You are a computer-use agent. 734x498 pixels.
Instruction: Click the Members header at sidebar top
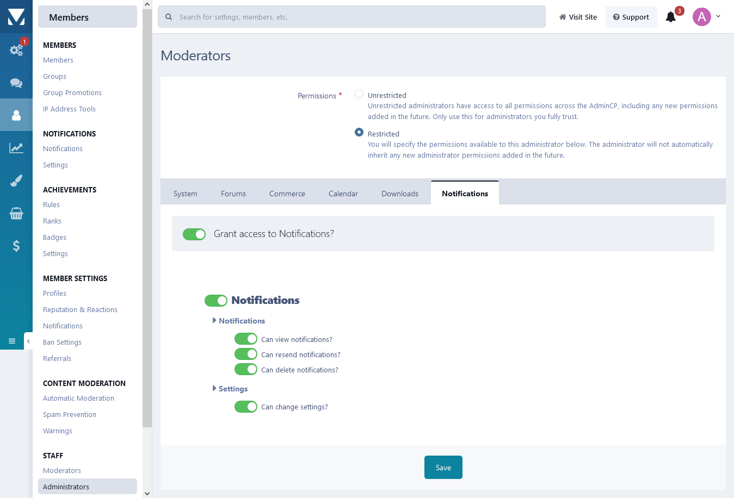[88, 17]
